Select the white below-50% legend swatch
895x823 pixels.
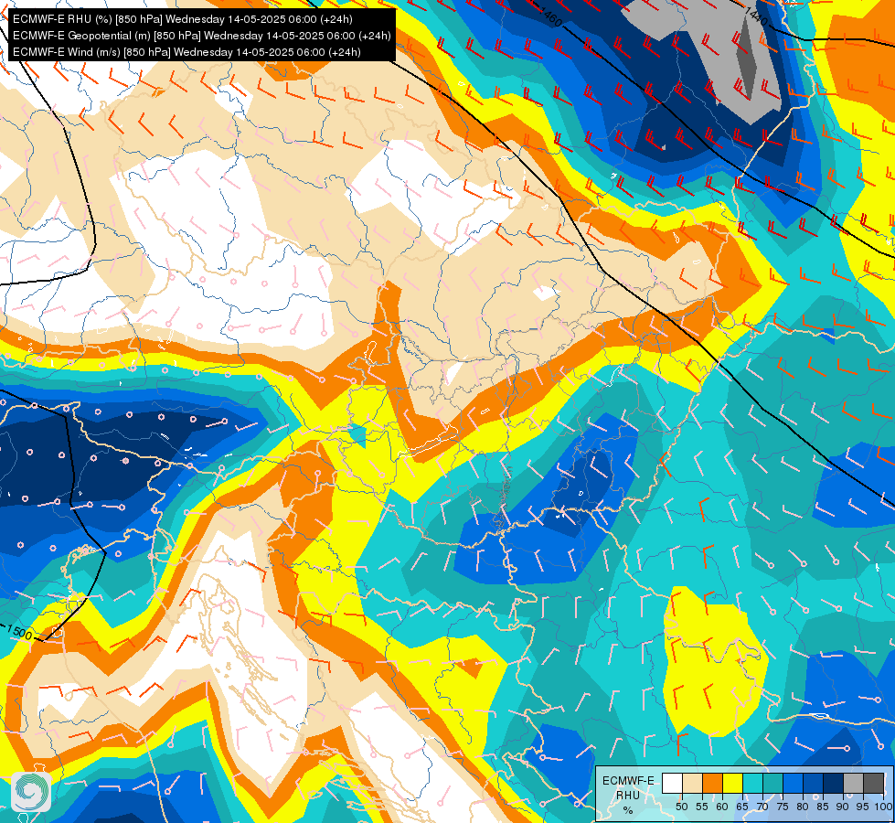tap(672, 783)
